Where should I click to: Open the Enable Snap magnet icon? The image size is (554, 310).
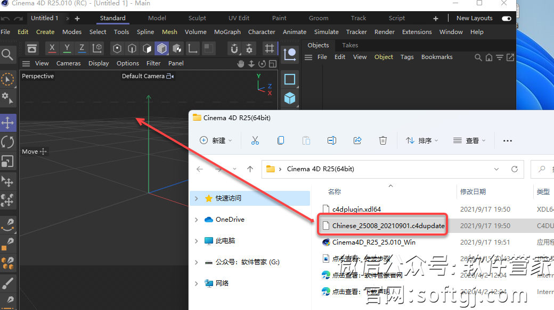tap(234, 49)
